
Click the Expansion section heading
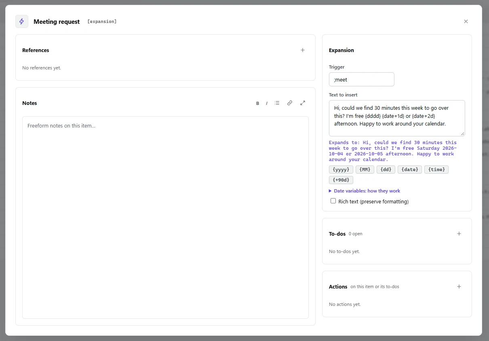pos(341,50)
